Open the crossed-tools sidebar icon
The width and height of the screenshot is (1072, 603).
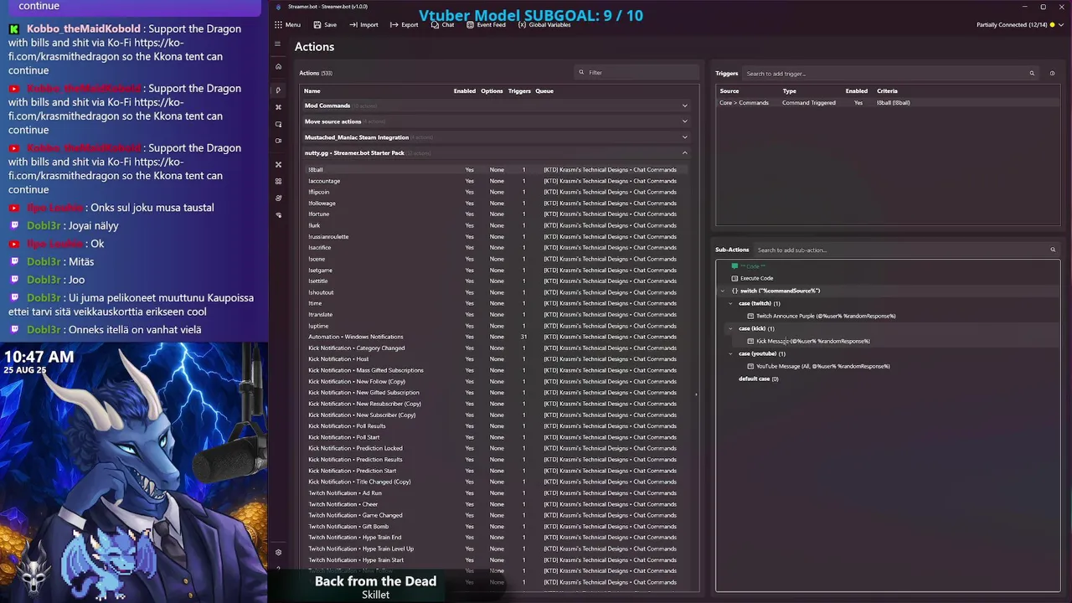(x=279, y=164)
